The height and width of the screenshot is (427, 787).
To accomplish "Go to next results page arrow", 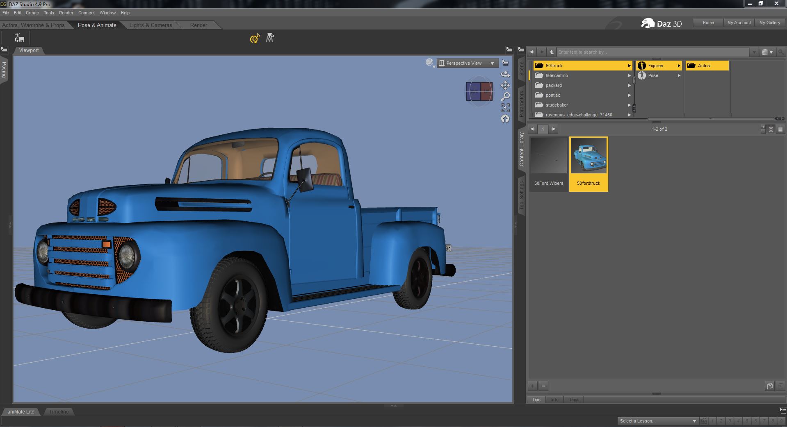I will click(553, 129).
